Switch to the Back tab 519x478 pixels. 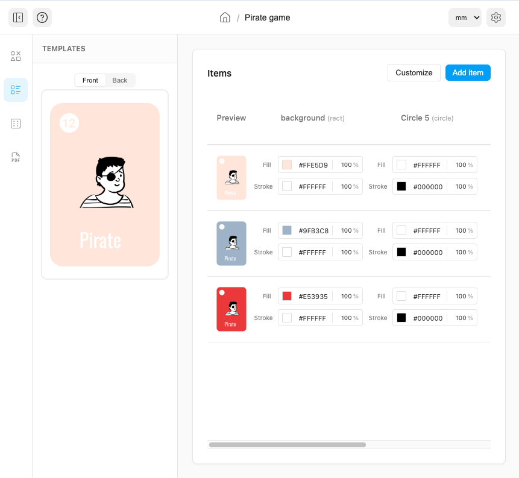pyautogui.click(x=119, y=80)
